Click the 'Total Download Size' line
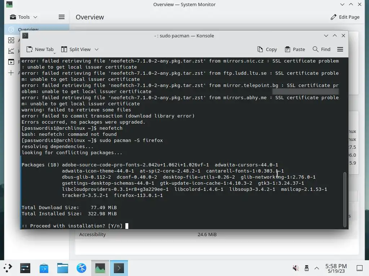This screenshot has height=276, width=369. (69, 207)
